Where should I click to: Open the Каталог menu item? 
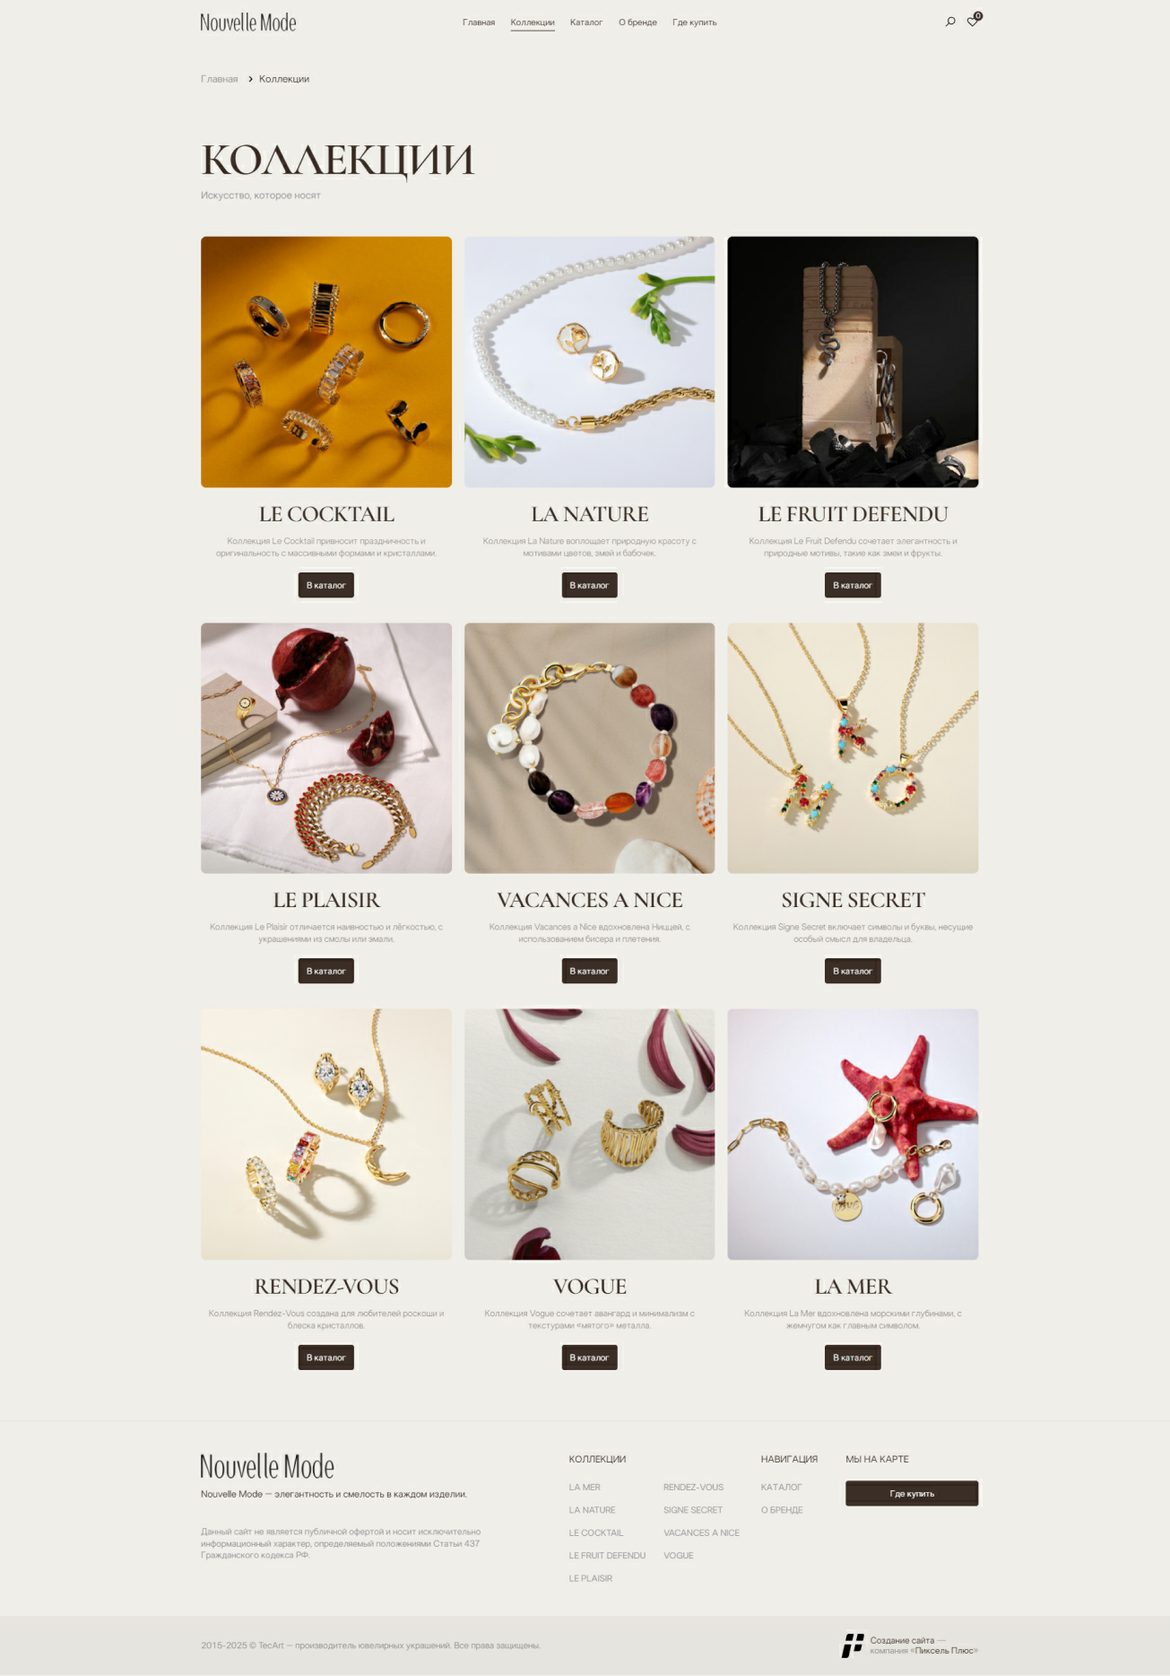click(x=586, y=22)
